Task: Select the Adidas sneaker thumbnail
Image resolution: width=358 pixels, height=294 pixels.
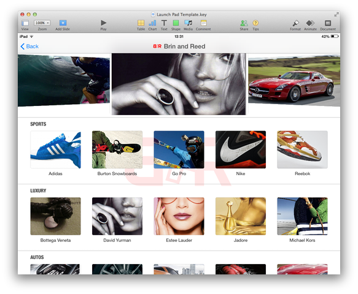Action: [x=55, y=149]
